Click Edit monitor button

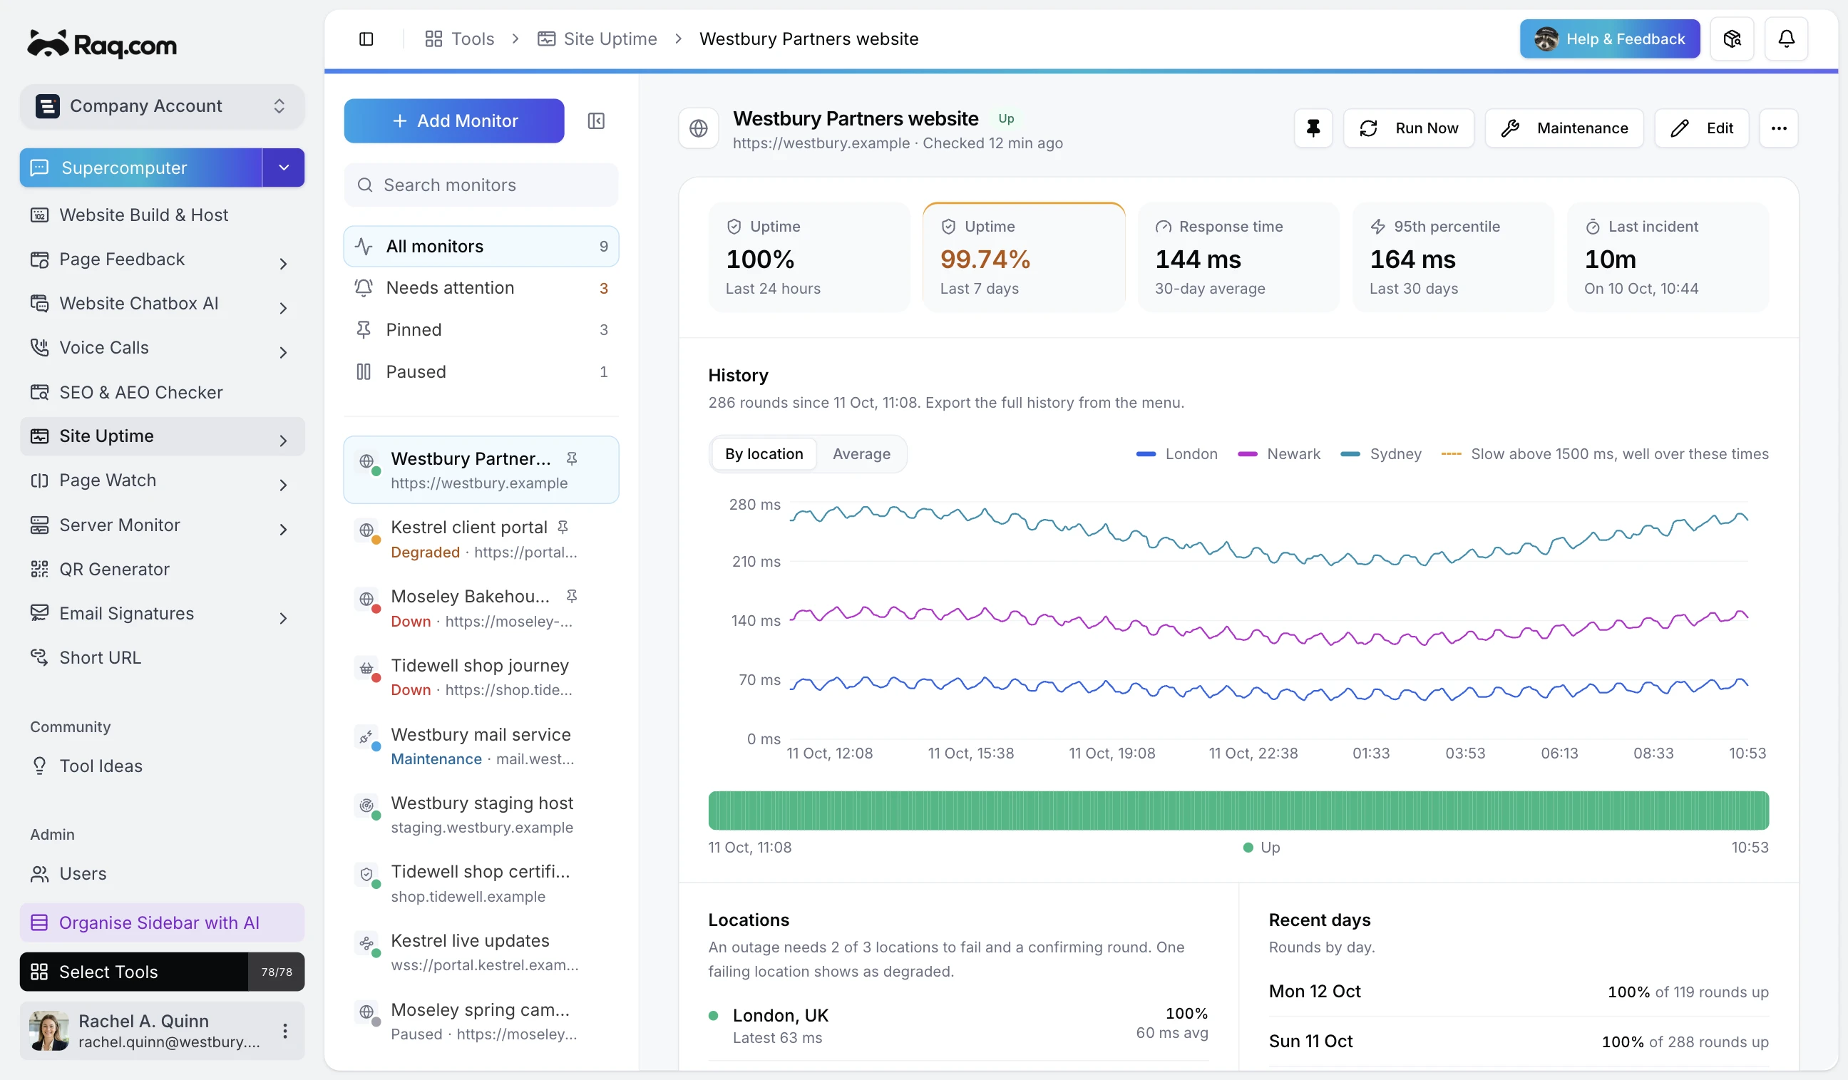point(1701,128)
